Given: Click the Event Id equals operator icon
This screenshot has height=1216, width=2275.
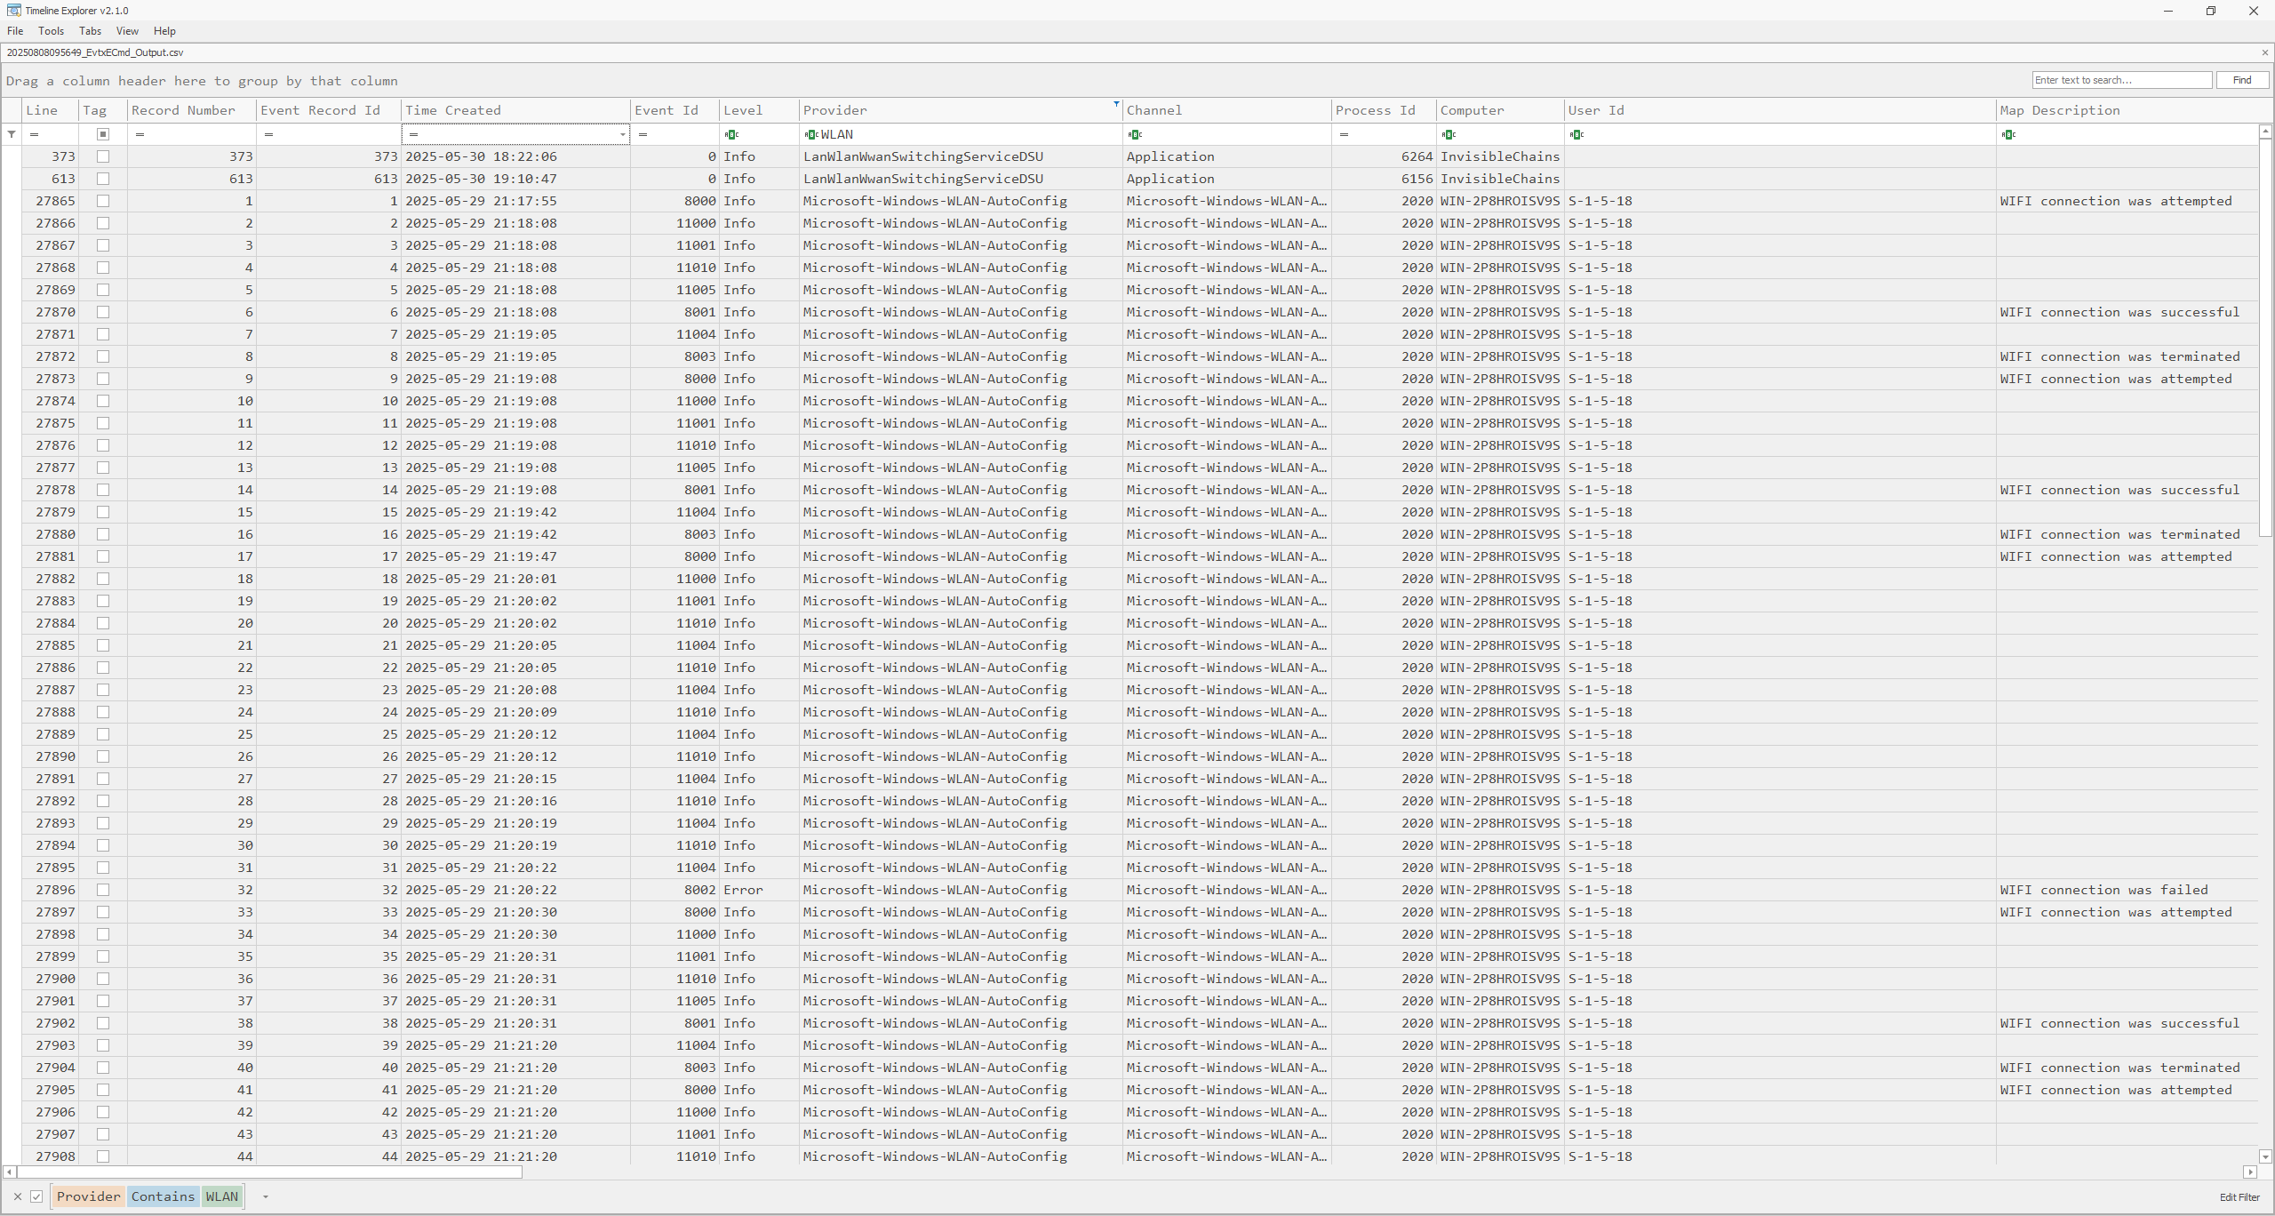Looking at the screenshot, I should tap(643, 134).
